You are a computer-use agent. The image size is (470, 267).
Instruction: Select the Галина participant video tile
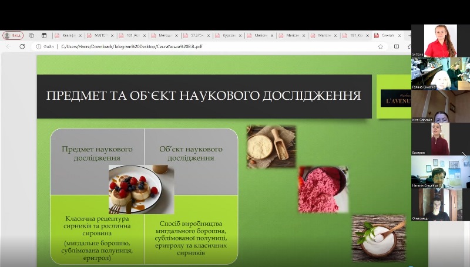point(441,73)
